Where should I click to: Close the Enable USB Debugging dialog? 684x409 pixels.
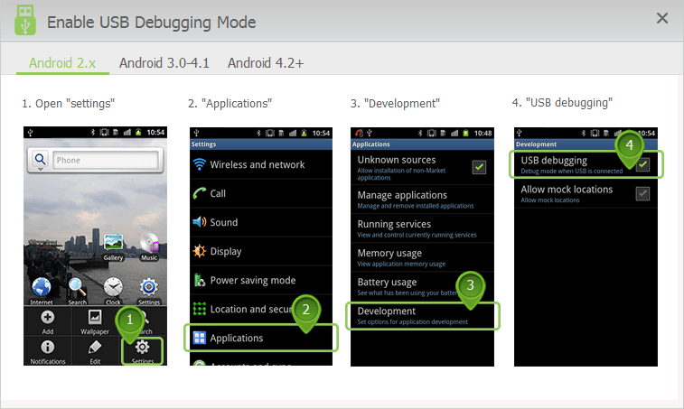pos(662,18)
